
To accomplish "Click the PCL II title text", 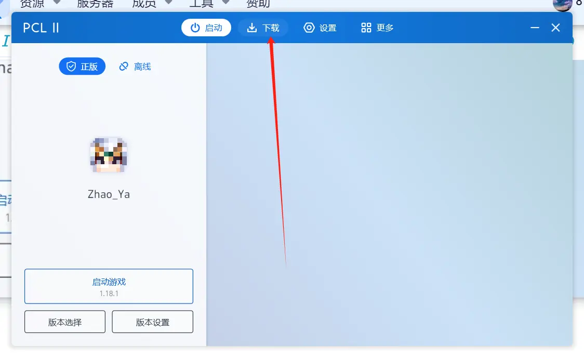I will 41,28.
